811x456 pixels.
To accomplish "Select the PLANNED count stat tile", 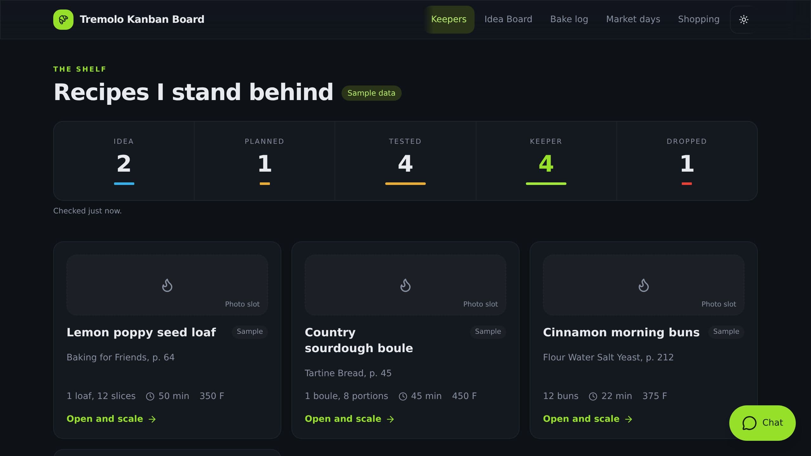I will tap(265, 161).
